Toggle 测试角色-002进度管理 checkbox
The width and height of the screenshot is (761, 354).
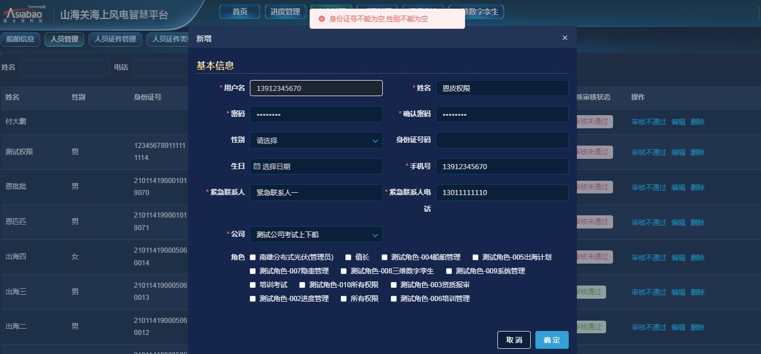tap(253, 299)
